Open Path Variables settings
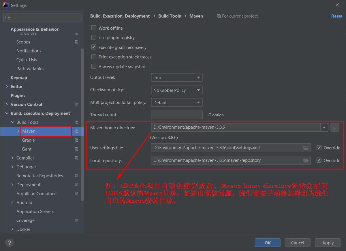Viewport: 346px width, 251px height. [30, 69]
